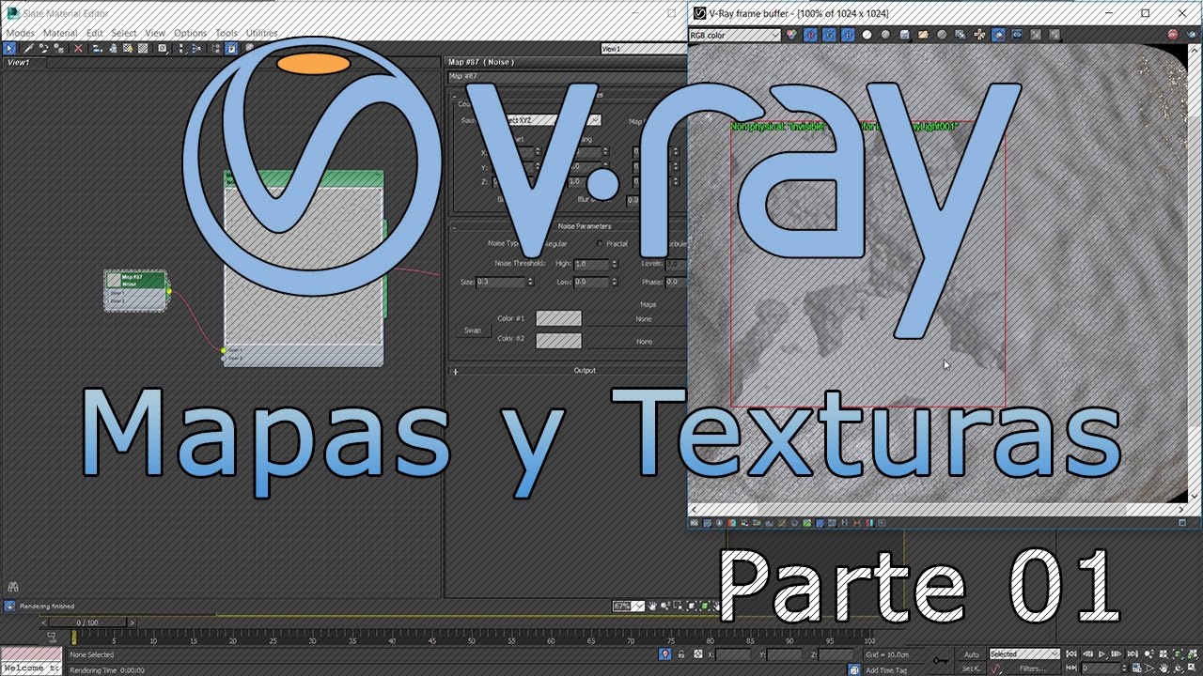Screen dimensions: 1203x676
Task: Toggle monochromatic mode grey circle icon
Action: pyautogui.click(x=885, y=35)
